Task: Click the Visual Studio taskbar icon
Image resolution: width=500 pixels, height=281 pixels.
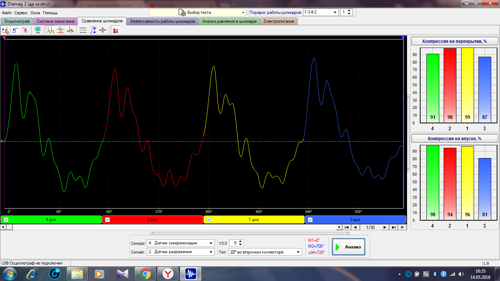Action: [123, 274]
